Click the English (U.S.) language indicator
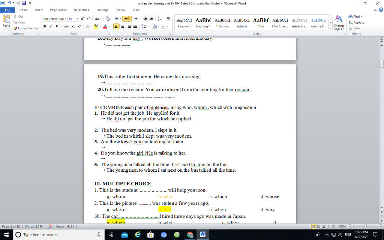Screen dimensions: 384x240 tap(65, 226)
